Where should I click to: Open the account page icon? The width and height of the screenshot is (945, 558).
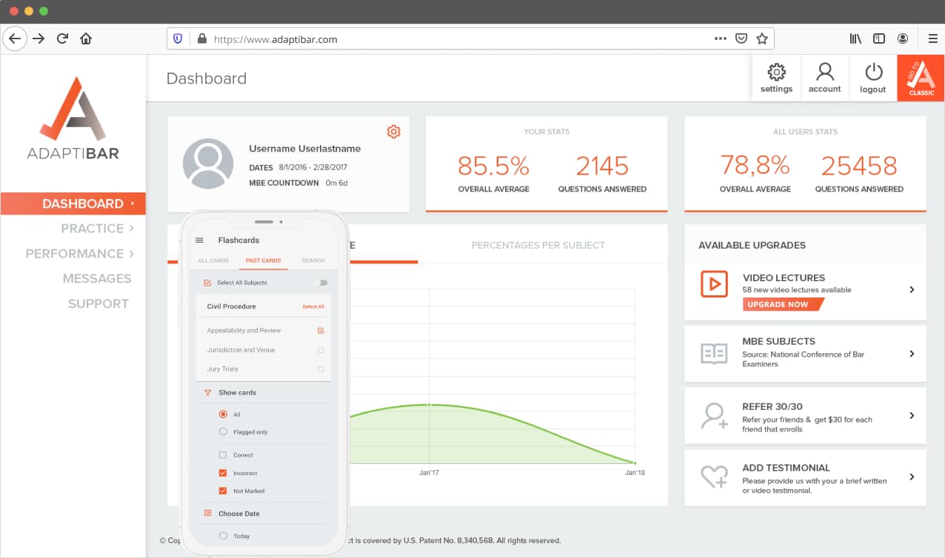coord(824,72)
